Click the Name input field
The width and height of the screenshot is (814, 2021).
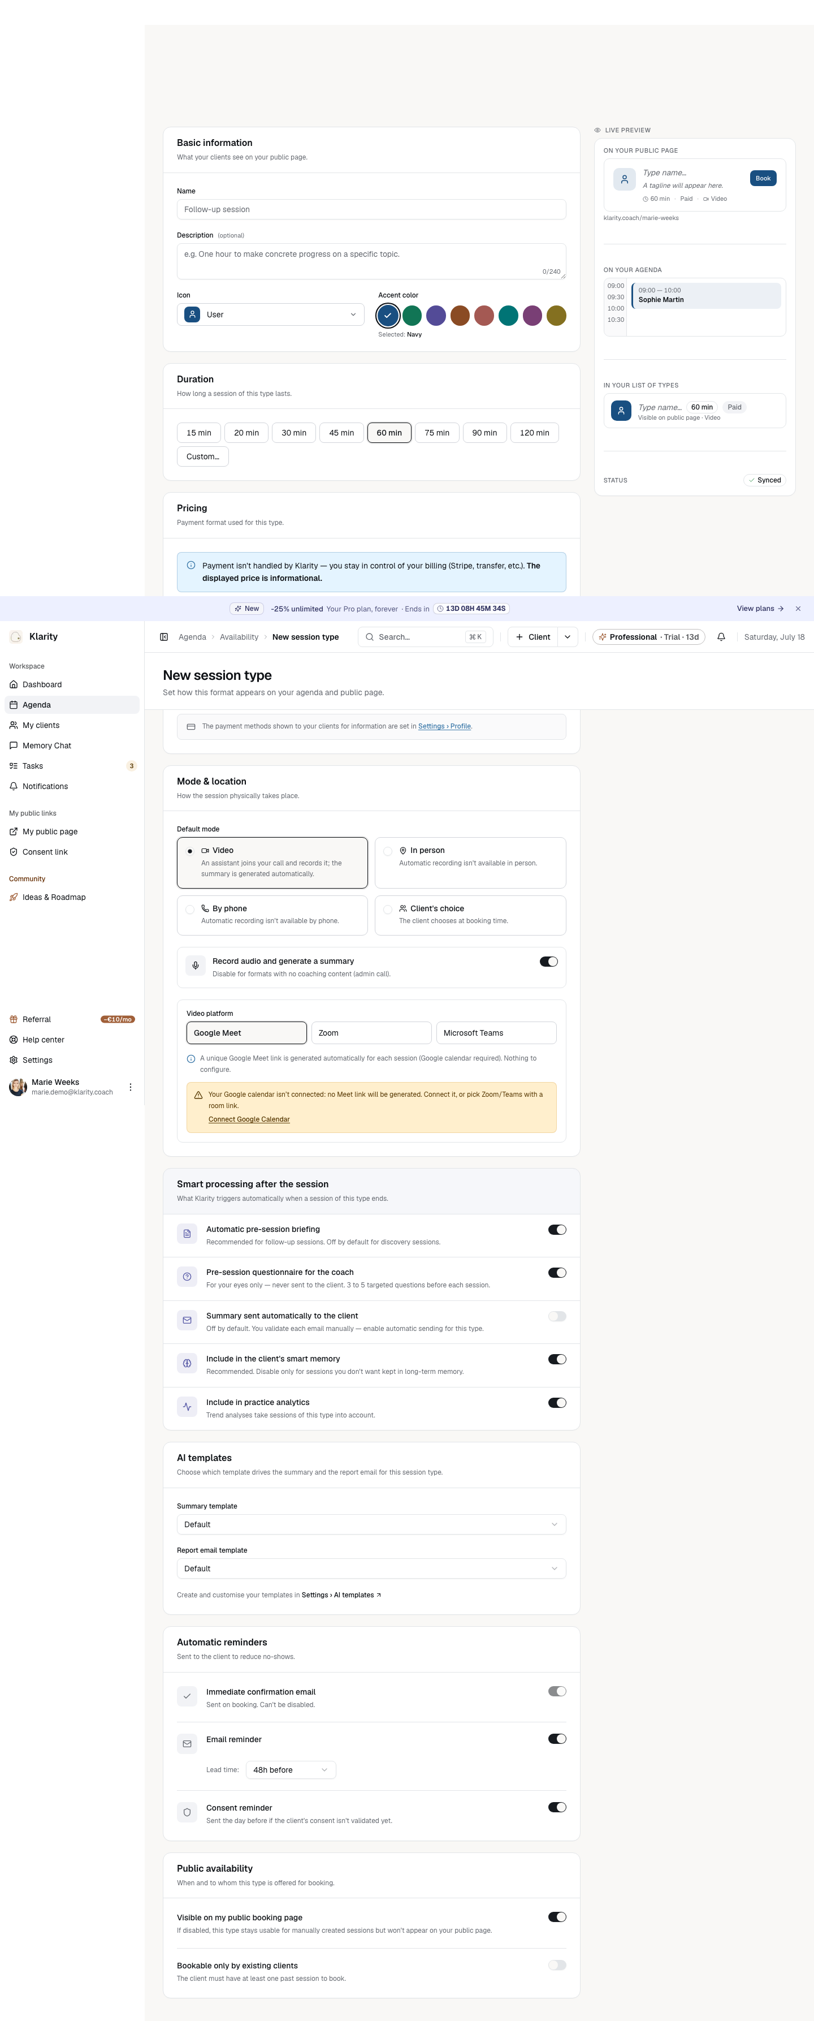(372, 209)
